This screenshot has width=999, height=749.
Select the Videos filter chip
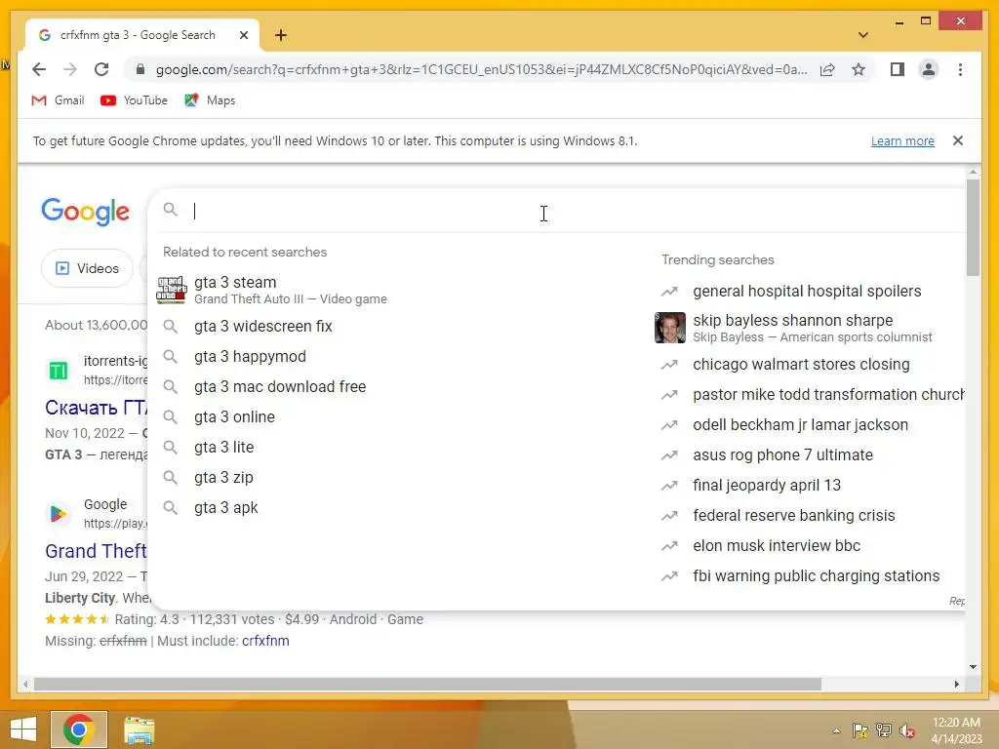tap(87, 268)
